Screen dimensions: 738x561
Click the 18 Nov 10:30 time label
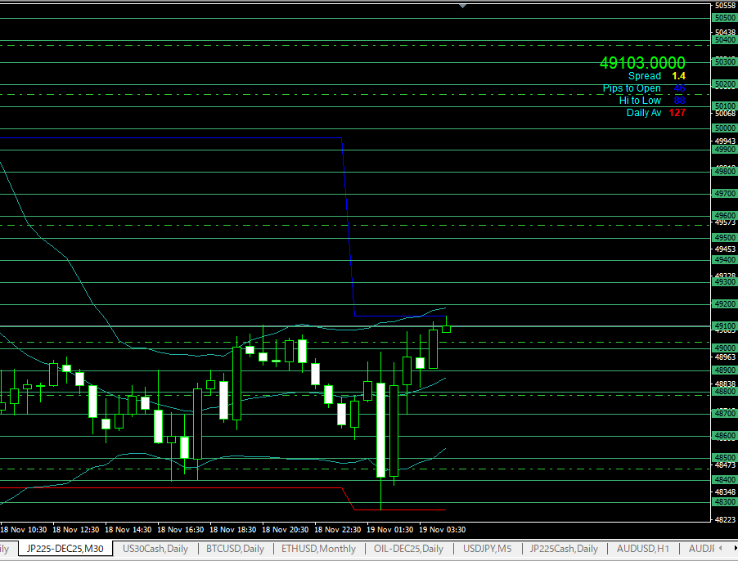click(25, 529)
